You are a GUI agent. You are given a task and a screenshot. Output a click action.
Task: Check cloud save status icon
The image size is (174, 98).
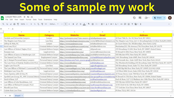[32, 17]
